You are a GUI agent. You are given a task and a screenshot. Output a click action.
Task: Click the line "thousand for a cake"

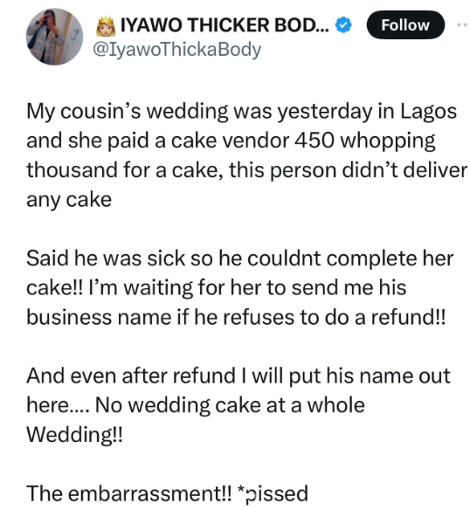pyautogui.click(x=246, y=170)
